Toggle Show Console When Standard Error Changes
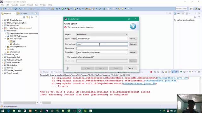 (x=176, y=72)
